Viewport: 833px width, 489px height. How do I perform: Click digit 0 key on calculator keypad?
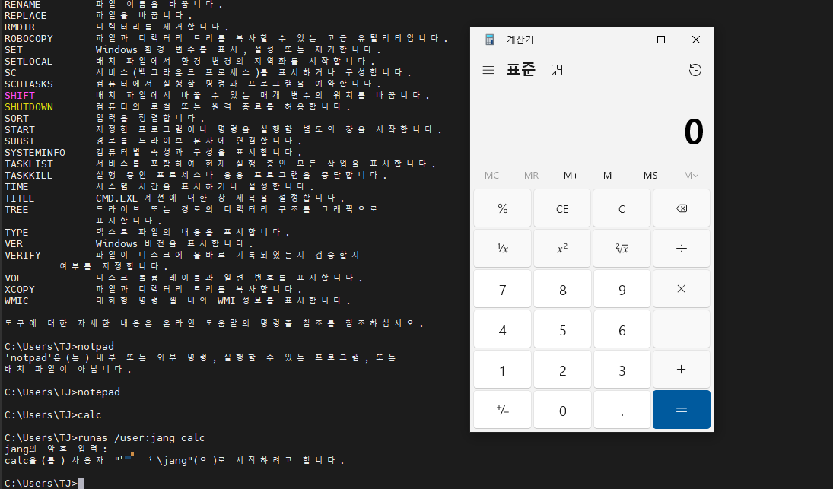pyautogui.click(x=562, y=410)
